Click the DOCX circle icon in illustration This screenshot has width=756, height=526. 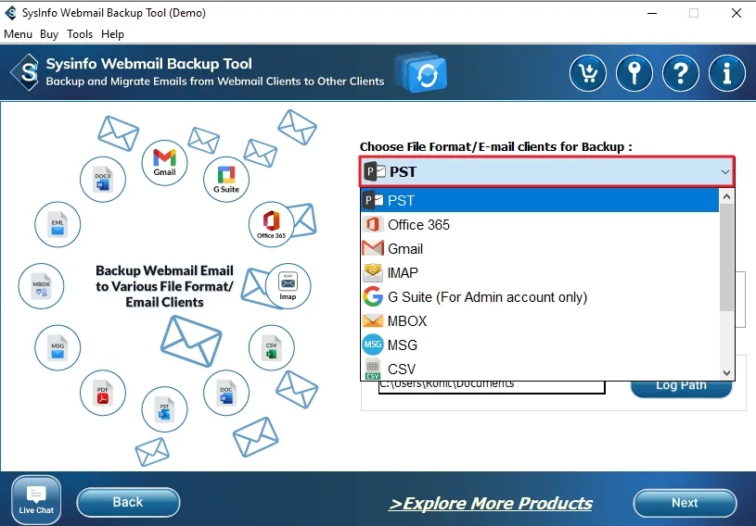(x=103, y=180)
